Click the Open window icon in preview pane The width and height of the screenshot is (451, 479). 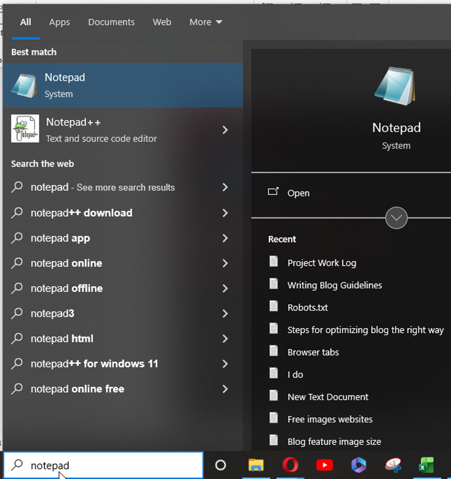[x=273, y=192]
